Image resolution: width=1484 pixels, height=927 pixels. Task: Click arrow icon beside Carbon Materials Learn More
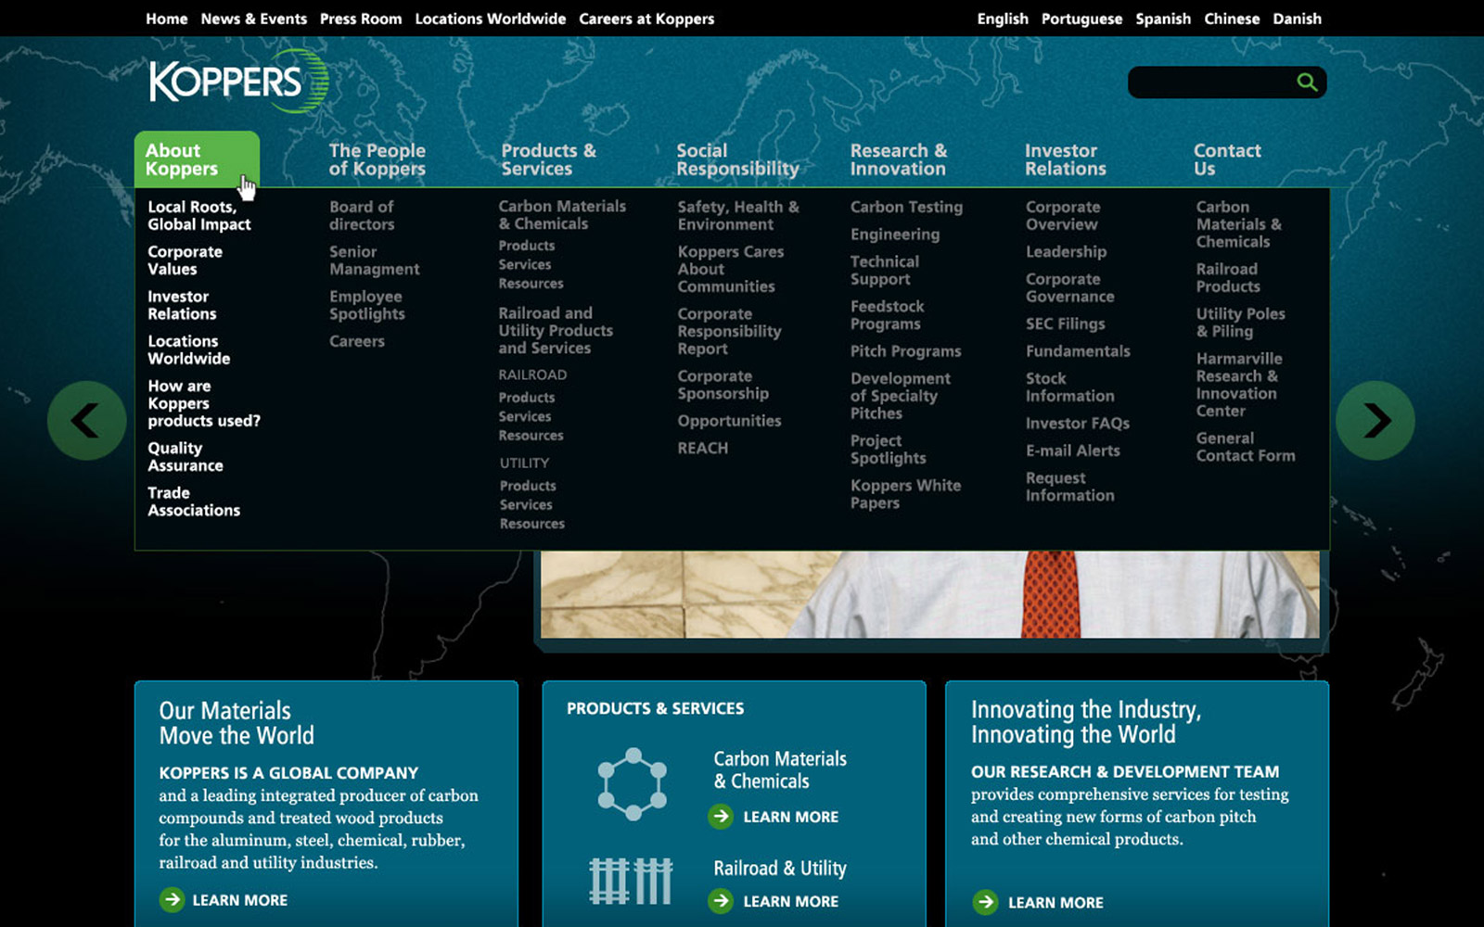click(x=721, y=817)
